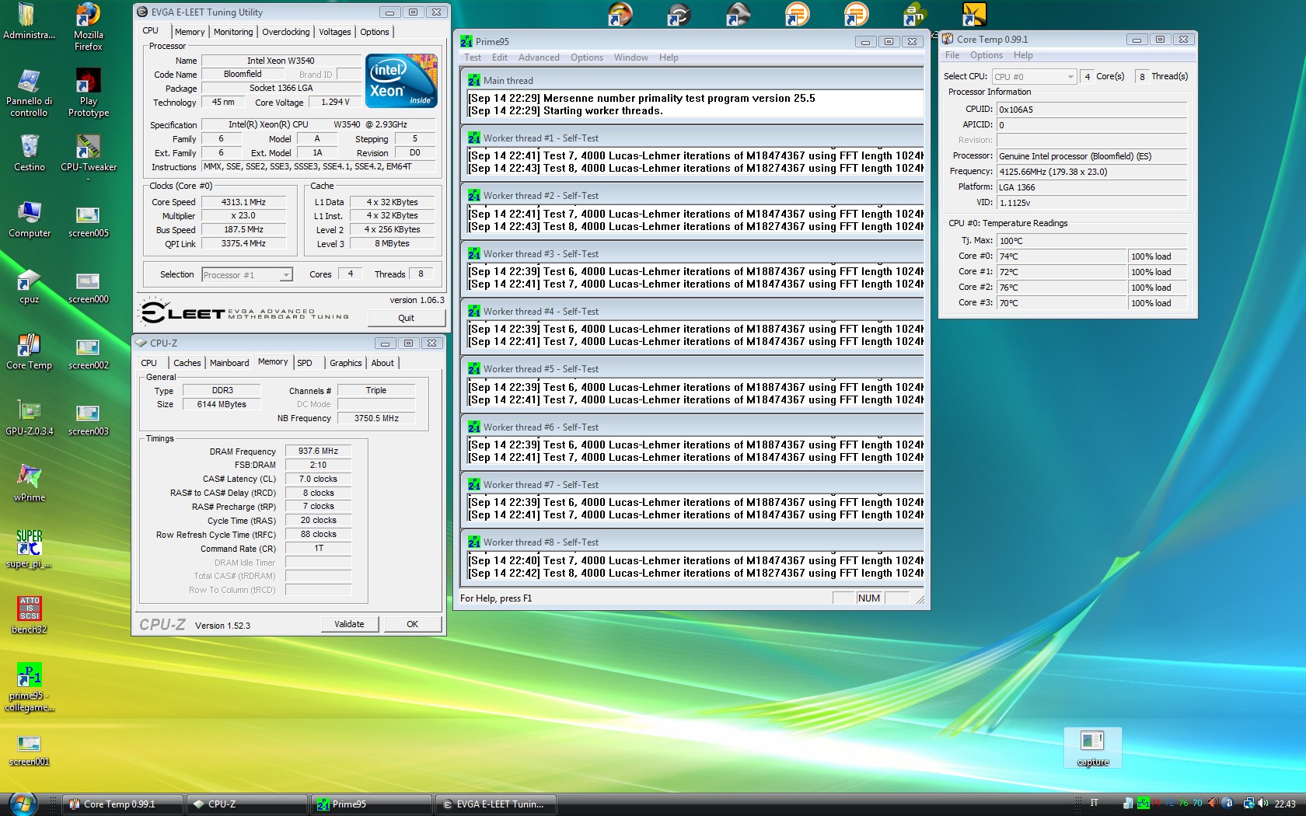Switch to Graphics tab in CPU-Z
The width and height of the screenshot is (1306, 816).
coord(345,363)
